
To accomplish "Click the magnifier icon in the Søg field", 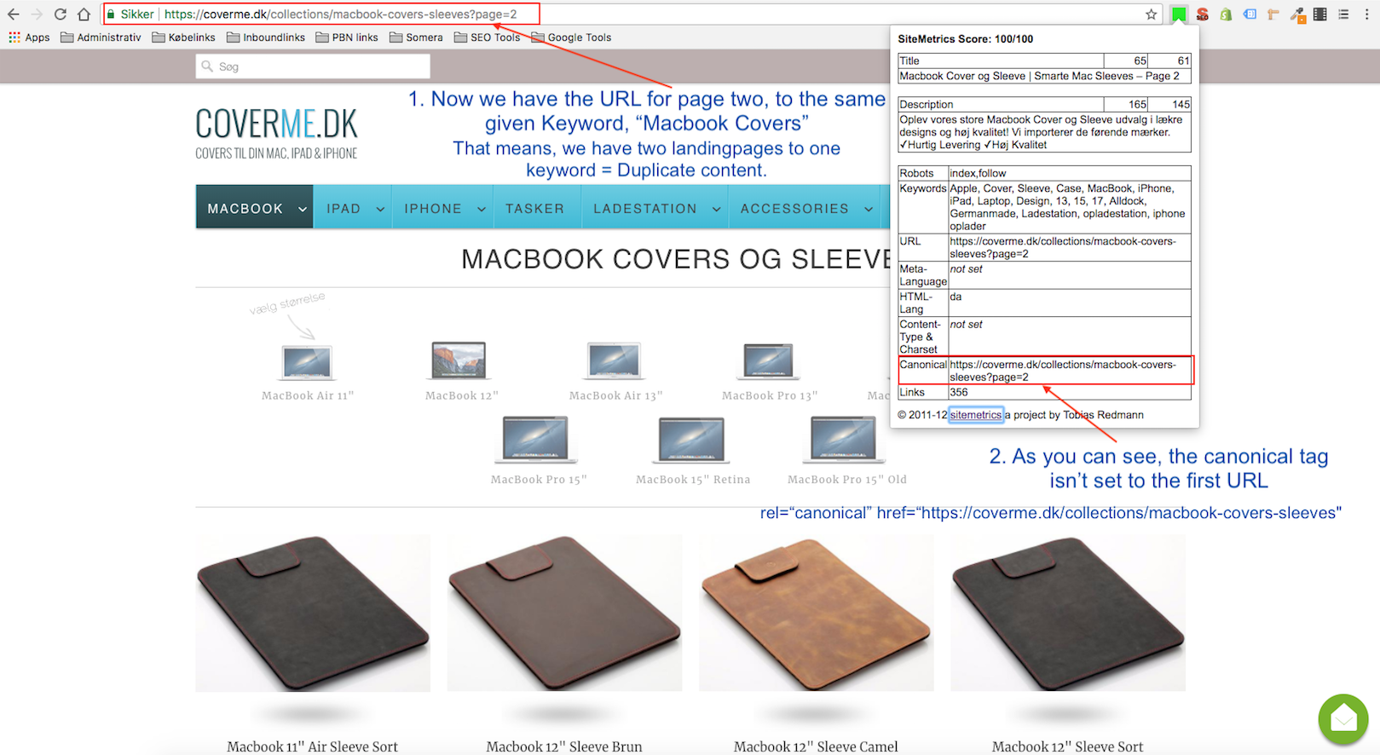I will point(207,66).
